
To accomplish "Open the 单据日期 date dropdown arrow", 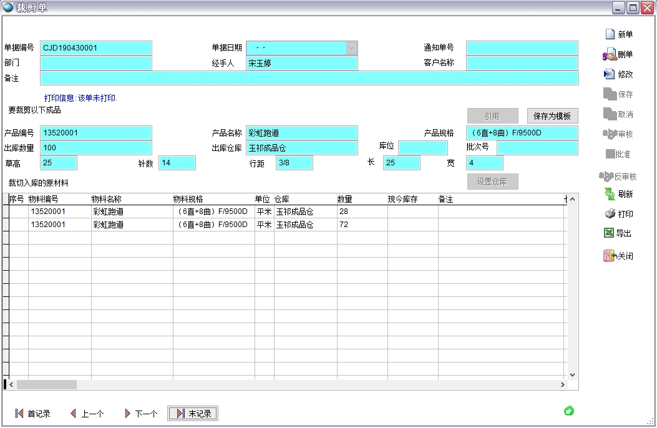I will [352, 48].
